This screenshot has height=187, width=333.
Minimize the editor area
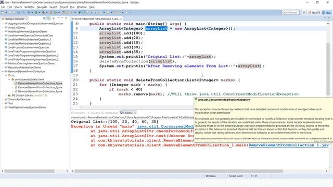[325, 18]
